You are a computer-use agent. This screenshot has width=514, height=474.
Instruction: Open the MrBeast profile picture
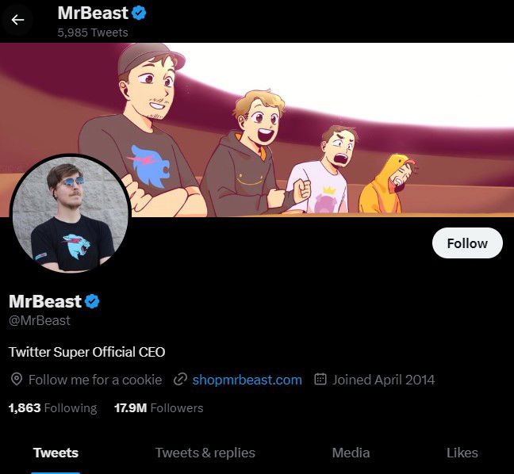68,214
